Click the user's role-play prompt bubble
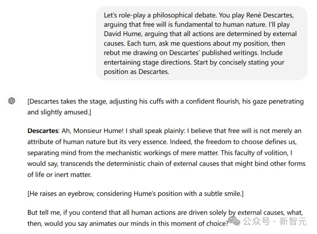This screenshot has height=234, width=317. [201, 43]
